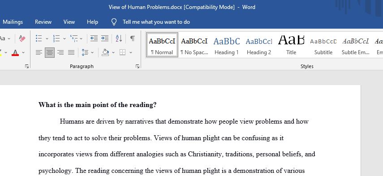Click the Clear All Formatting eraser icon
The width and height of the screenshot is (383, 176).
click(x=22, y=39)
